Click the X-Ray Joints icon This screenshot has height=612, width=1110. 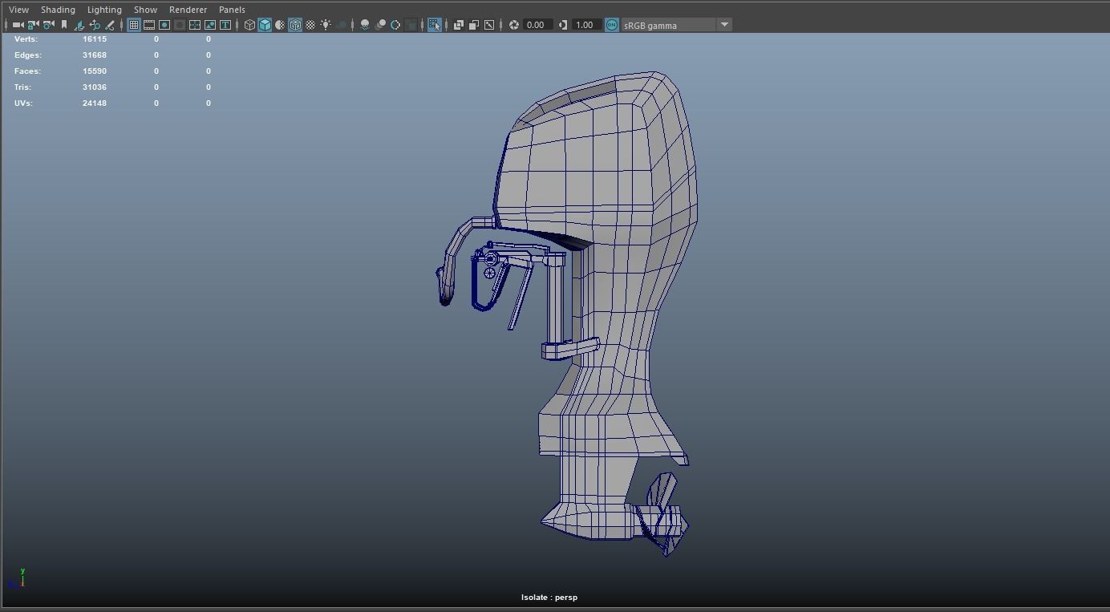click(489, 25)
